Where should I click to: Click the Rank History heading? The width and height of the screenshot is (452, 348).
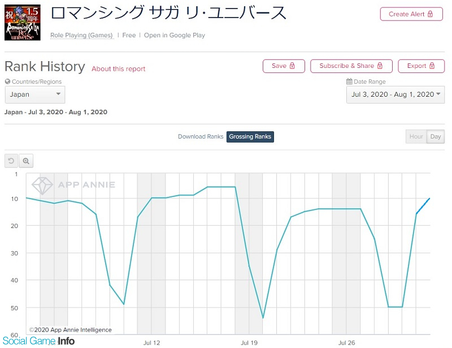coord(45,66)
